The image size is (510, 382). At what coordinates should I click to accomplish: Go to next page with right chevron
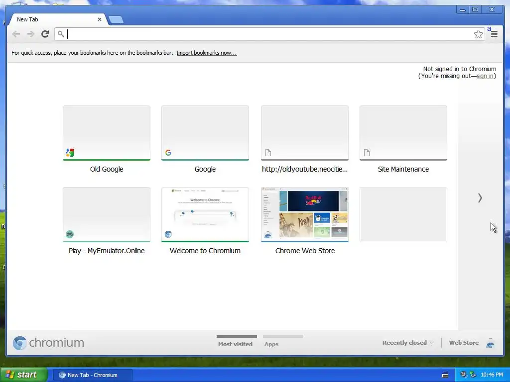[x=480, y=198]
